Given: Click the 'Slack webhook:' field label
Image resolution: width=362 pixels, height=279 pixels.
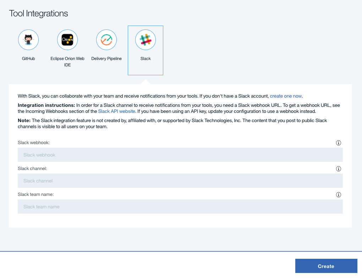Looking at the screenshot, I should 34,143.
